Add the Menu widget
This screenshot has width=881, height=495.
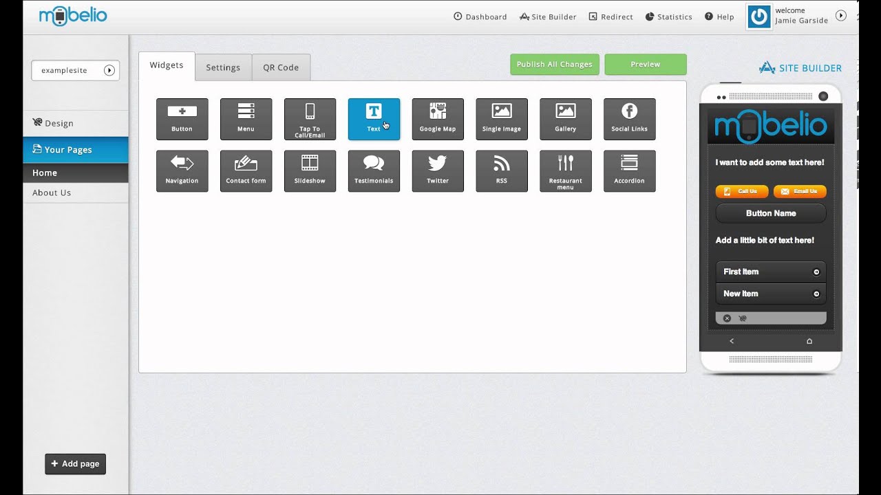coord(246,119)
